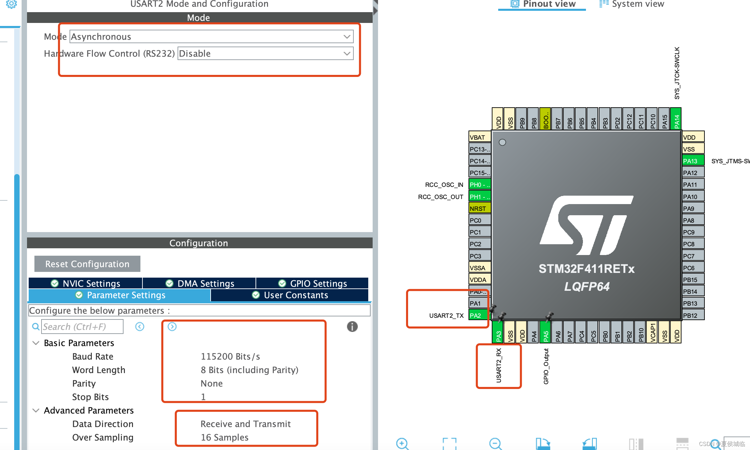Open the GPIO Settings tab
This screenshot has height=450, width=750.
[x=313, y=283]
